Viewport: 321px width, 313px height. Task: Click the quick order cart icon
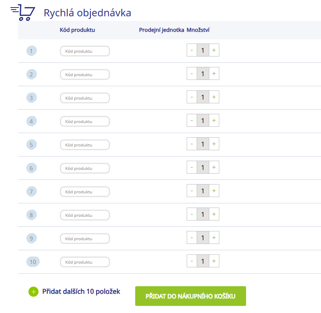(23, 13)
